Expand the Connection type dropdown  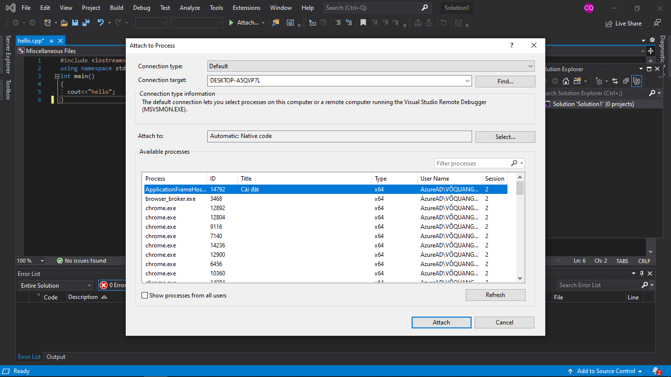point(530,66)
